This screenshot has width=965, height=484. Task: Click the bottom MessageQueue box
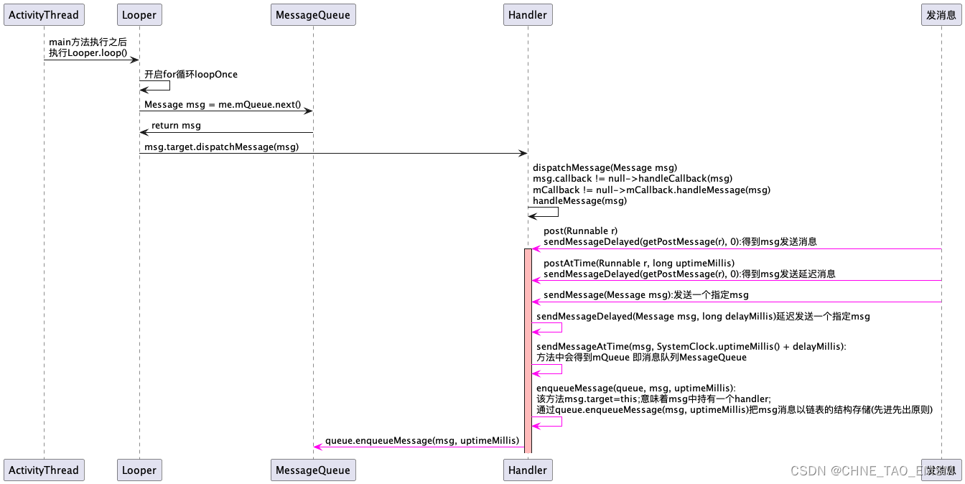coord(313,470)
